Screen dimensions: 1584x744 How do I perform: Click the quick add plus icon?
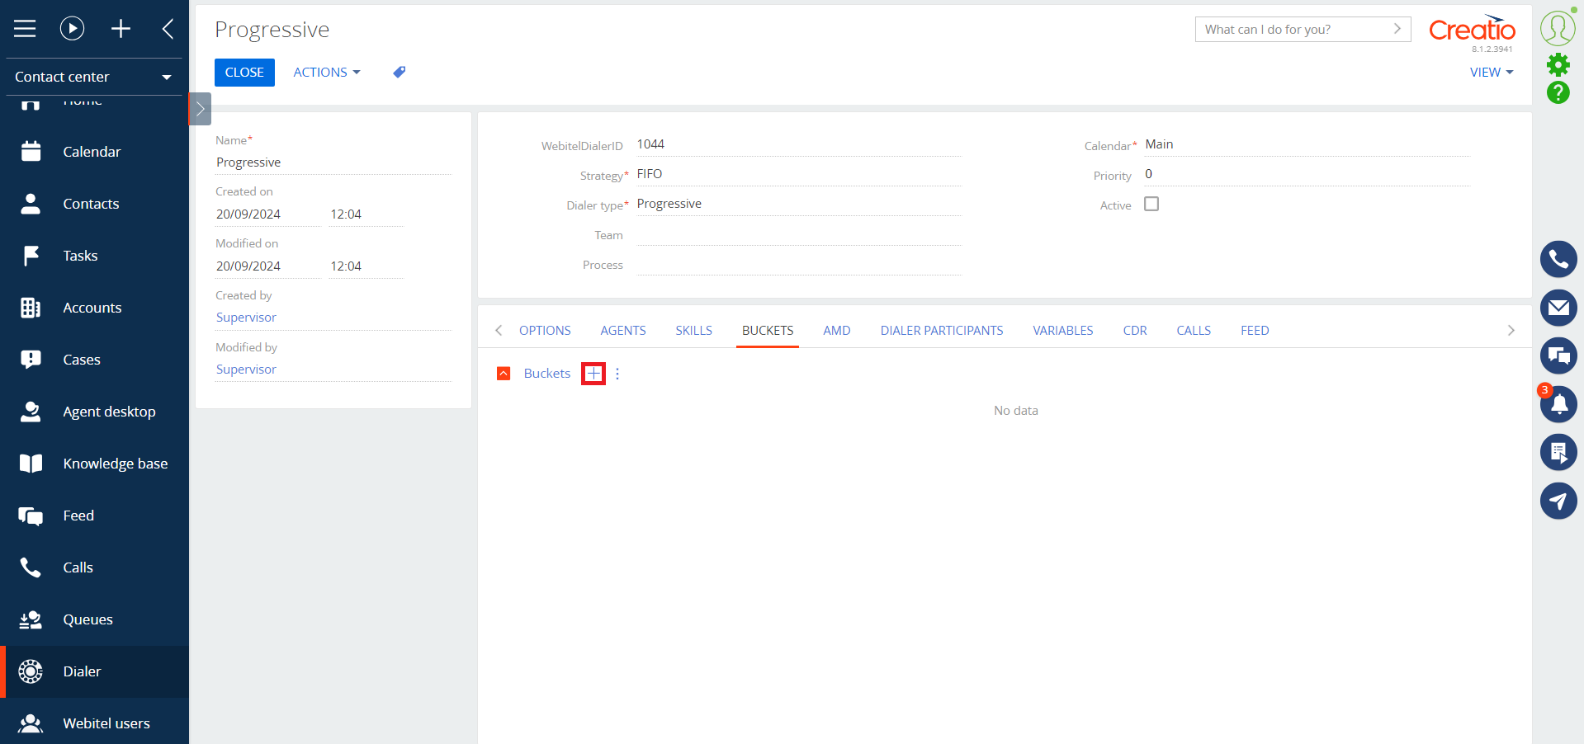point(121,29)
